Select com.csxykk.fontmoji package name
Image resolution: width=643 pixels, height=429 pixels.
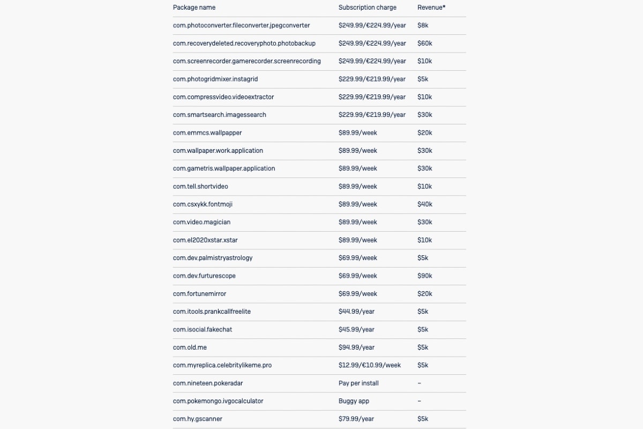203,204
